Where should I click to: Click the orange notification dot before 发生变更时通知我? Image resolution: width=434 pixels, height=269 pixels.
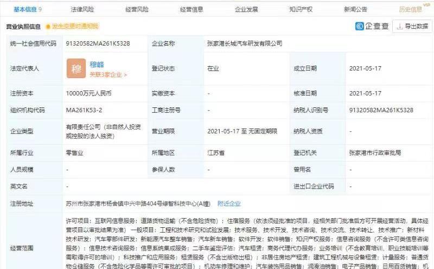pos(48,26)
